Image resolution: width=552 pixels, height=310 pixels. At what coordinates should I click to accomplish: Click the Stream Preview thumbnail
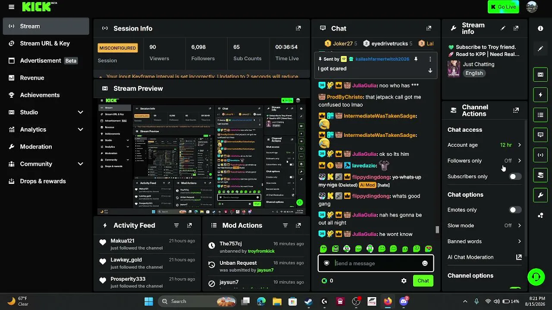202,156
